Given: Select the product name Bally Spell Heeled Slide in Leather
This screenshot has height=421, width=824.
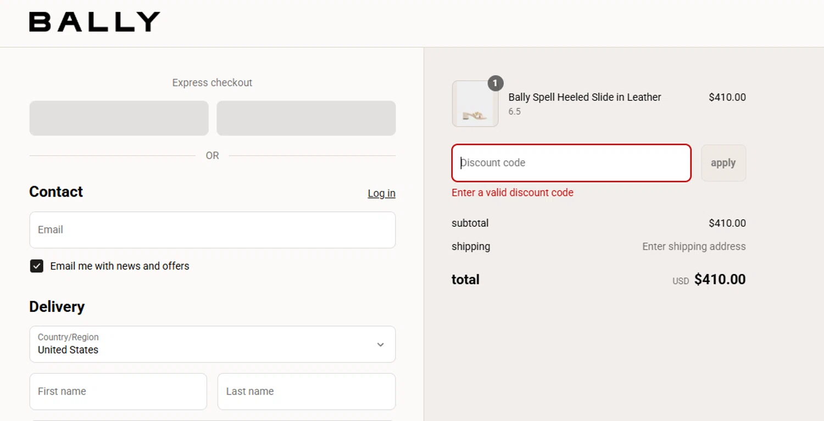Looking at the screenshot, I should 584,97.
